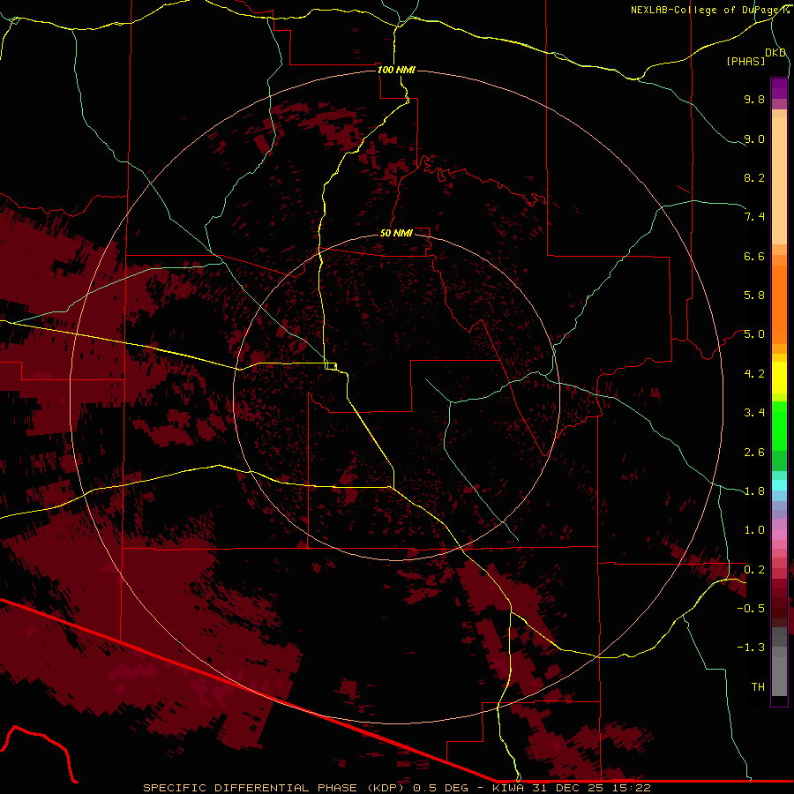Click the 3.4 scale label
The image size is (794, 794).
754,413
